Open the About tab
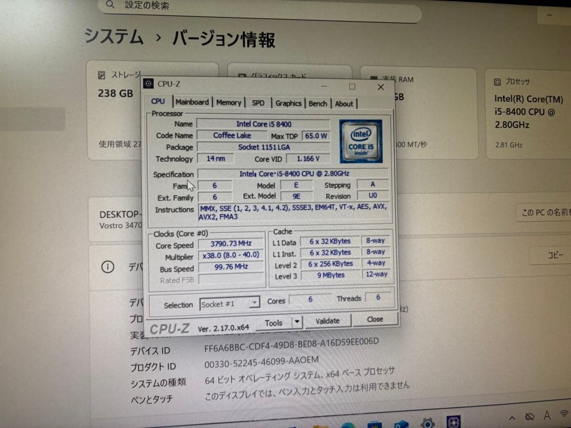 (344, 104)
